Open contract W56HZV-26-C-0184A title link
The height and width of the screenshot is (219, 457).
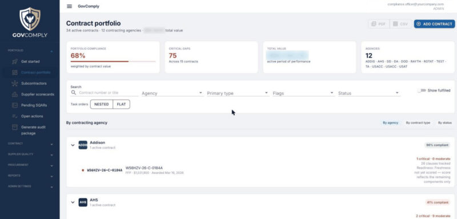click(144, 168)
